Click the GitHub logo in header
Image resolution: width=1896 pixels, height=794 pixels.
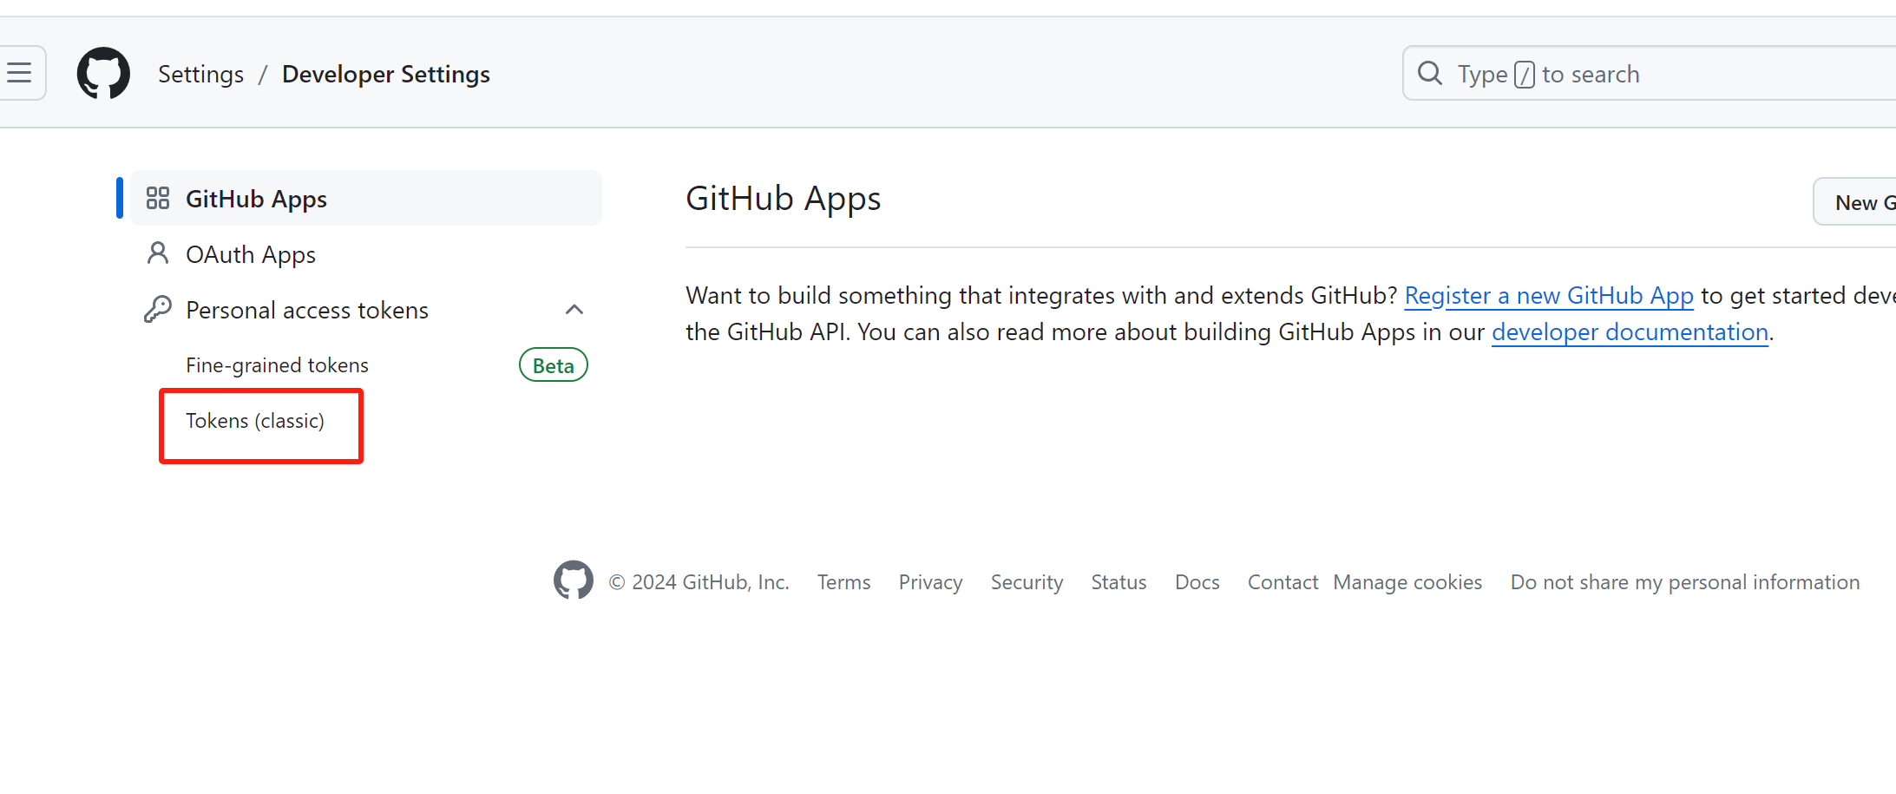tap(103, 74)
